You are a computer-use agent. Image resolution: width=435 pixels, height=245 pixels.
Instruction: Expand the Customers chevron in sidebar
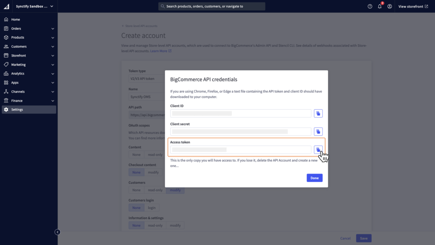point(53,47)
